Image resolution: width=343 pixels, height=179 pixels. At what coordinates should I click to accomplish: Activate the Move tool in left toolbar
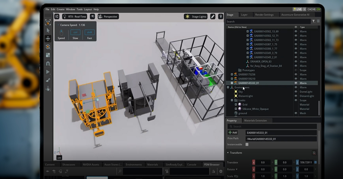tap(48, 38)
